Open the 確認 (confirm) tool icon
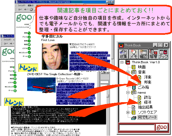The image size is (172, 136). [143, 54]
